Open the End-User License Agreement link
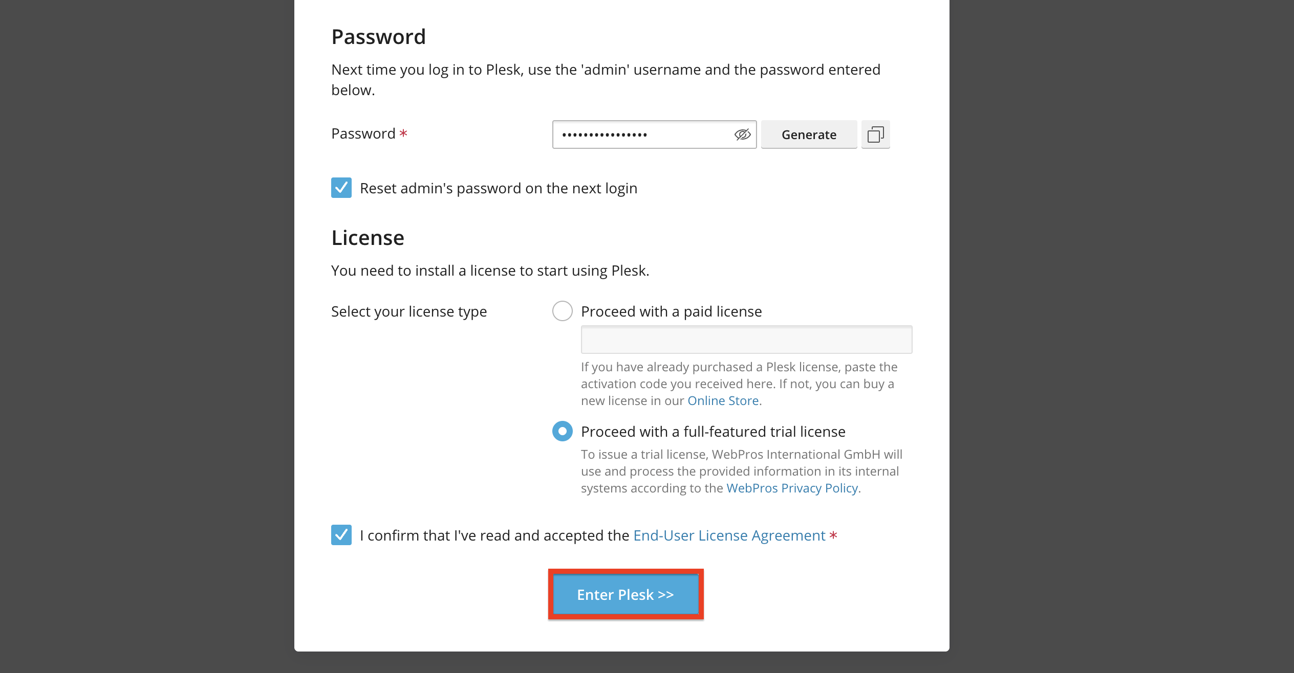 (729, 535)
